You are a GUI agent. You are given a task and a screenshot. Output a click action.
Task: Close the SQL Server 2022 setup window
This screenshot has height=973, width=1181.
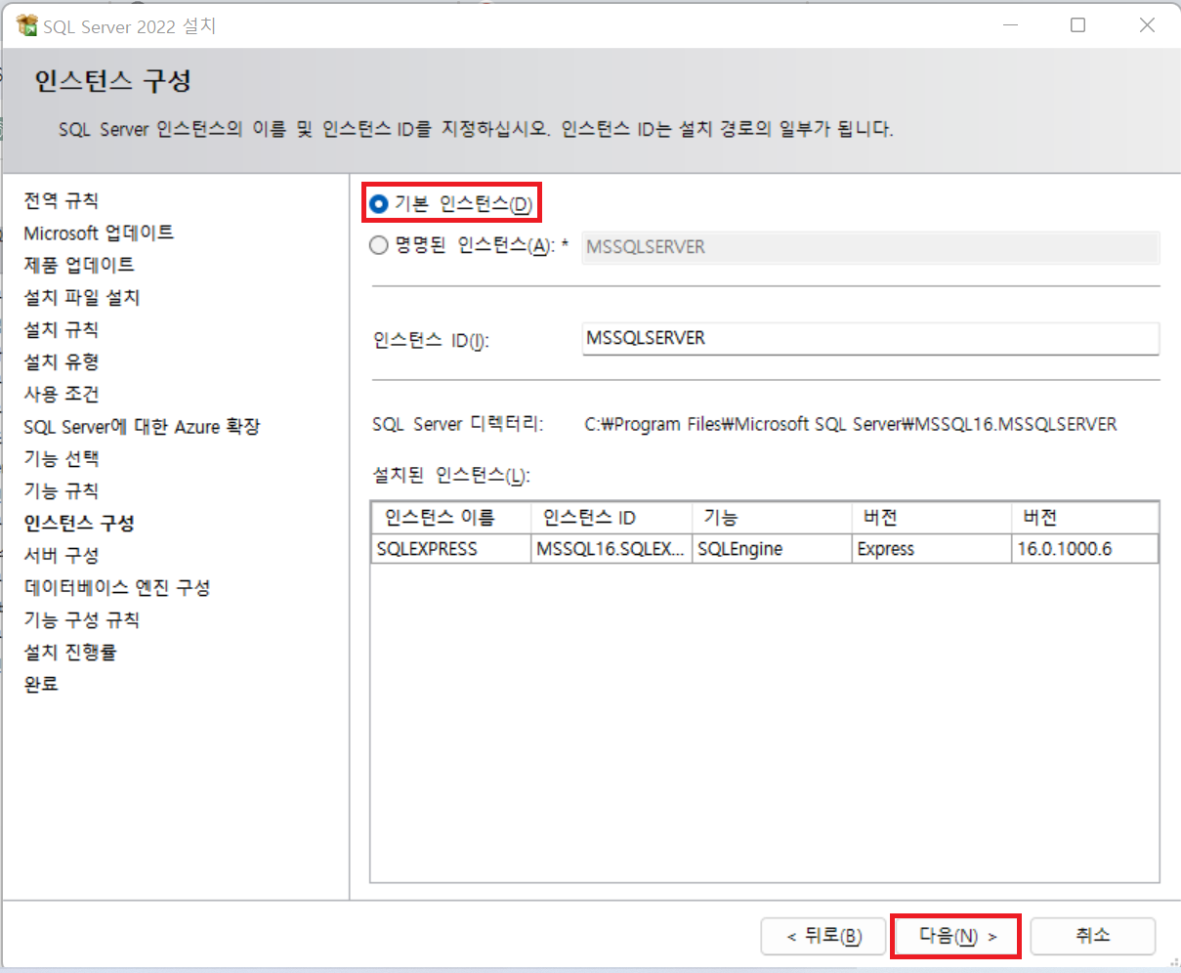[1148, 25]
